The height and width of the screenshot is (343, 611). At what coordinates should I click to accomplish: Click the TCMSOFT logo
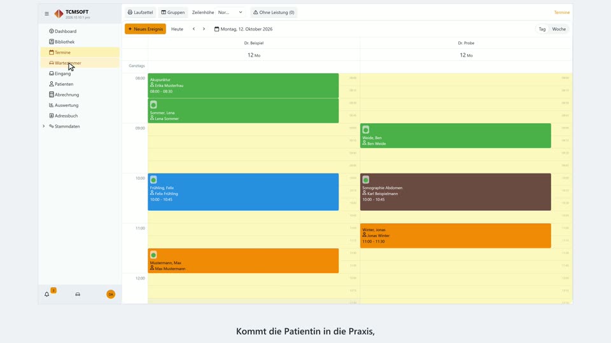point(59,14)
